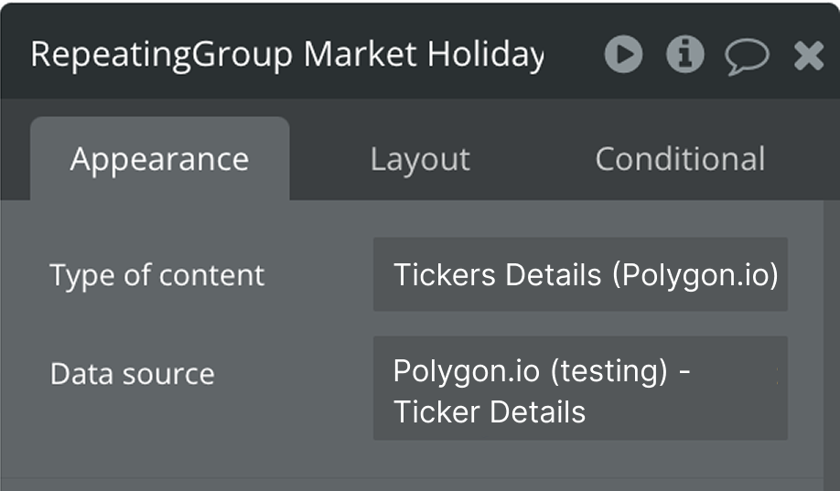Click the divider line under Data source

point(420,477)
